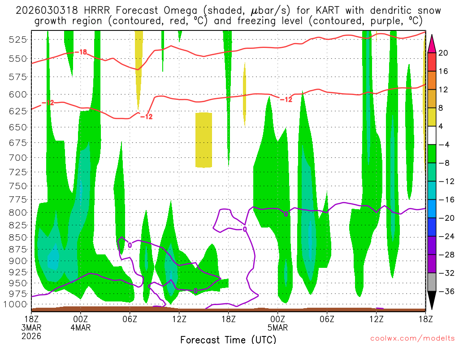Image resolution: width=459 pixels, height=344 pixels.
Task: Click the black bottom arrow of colorbar
Action: coord(432,300)
